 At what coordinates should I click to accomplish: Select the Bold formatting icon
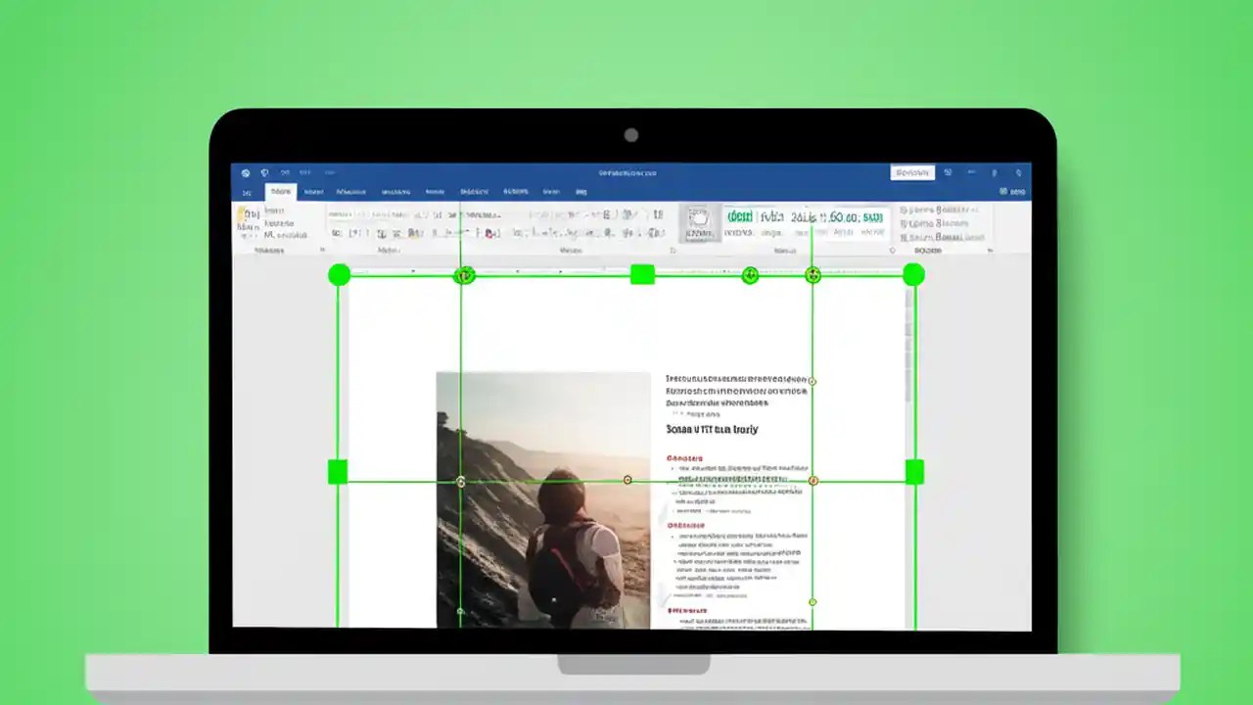point(338,233)
